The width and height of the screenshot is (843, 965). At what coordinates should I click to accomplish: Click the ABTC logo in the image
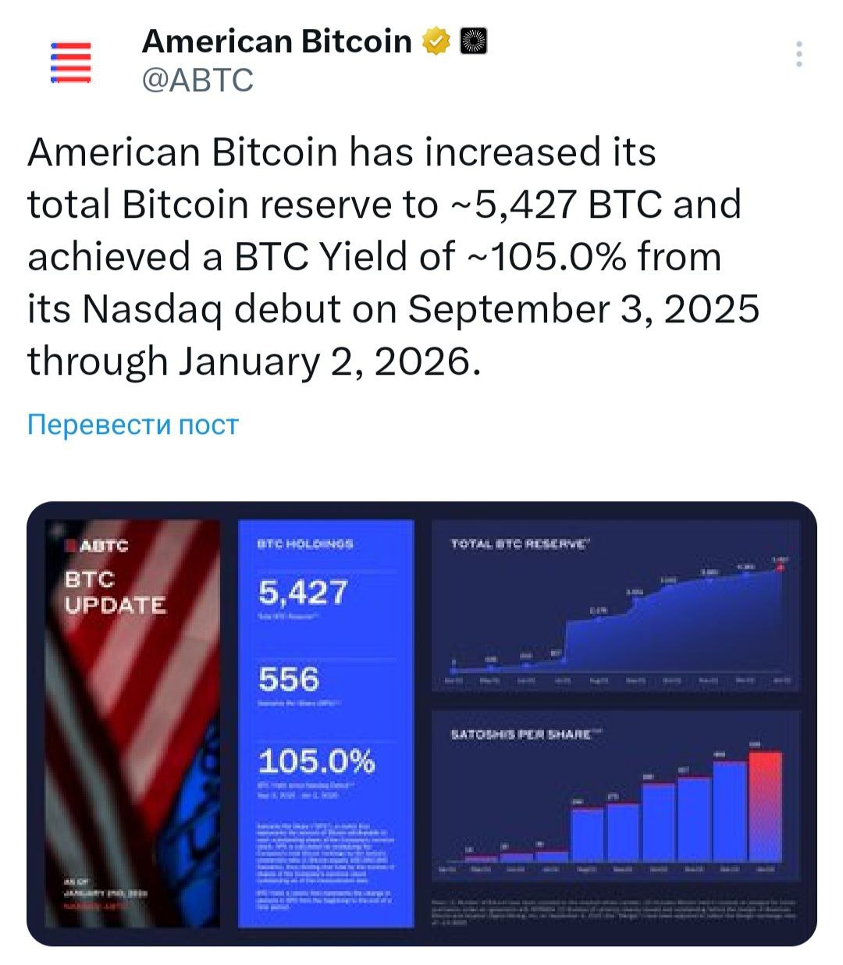(99, 546)
